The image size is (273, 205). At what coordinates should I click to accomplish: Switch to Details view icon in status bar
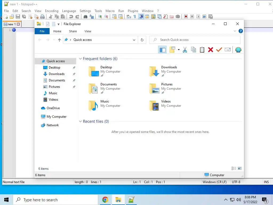coord(234,168)
